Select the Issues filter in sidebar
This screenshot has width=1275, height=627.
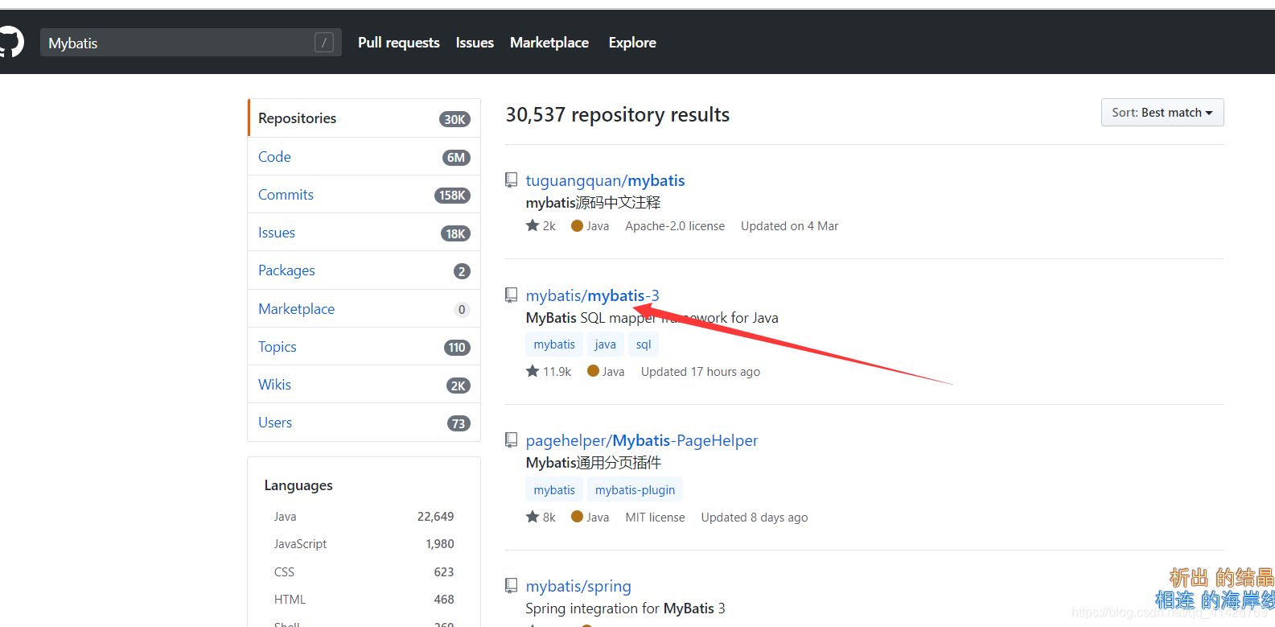(364, 233)
